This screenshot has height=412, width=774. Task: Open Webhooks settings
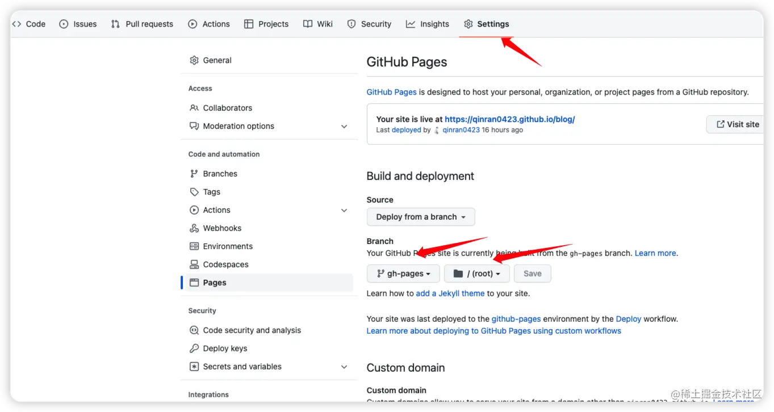[x=267, y=228]
